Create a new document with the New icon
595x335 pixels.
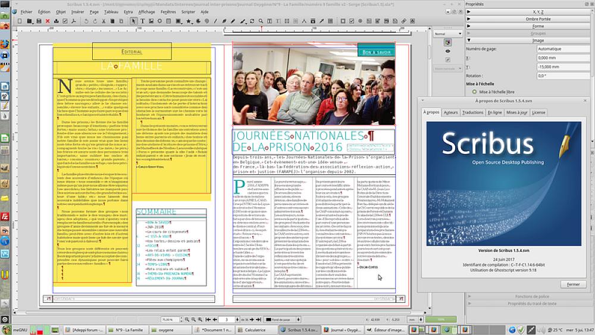click(x=20, y=21)
